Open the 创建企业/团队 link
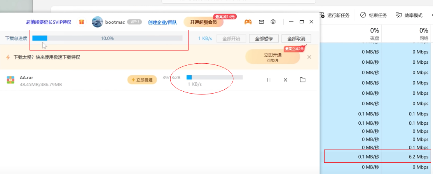The height and width of the screenshot is (174, 433). 162,22
